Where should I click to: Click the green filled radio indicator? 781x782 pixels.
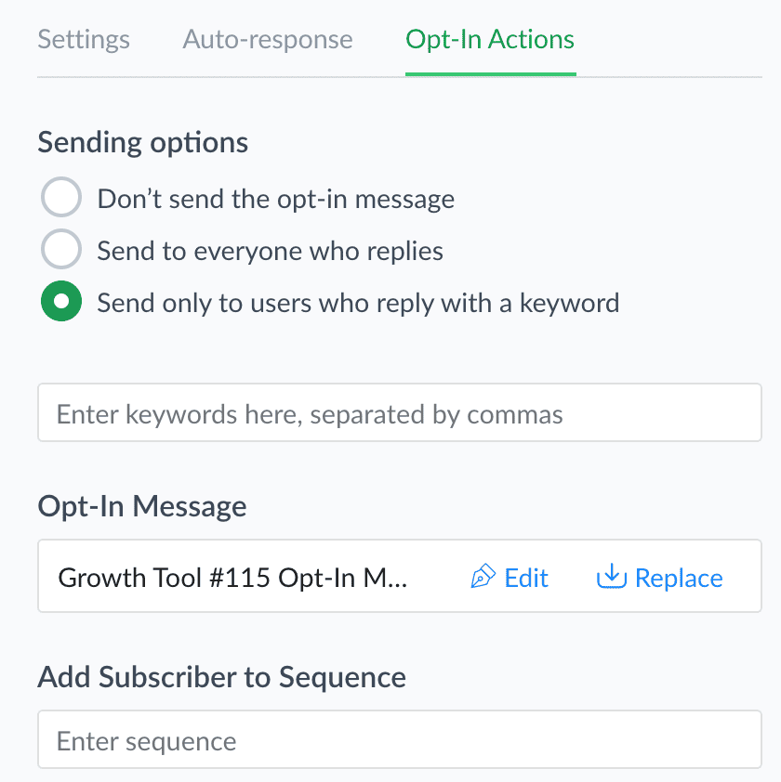pos(61,301)
